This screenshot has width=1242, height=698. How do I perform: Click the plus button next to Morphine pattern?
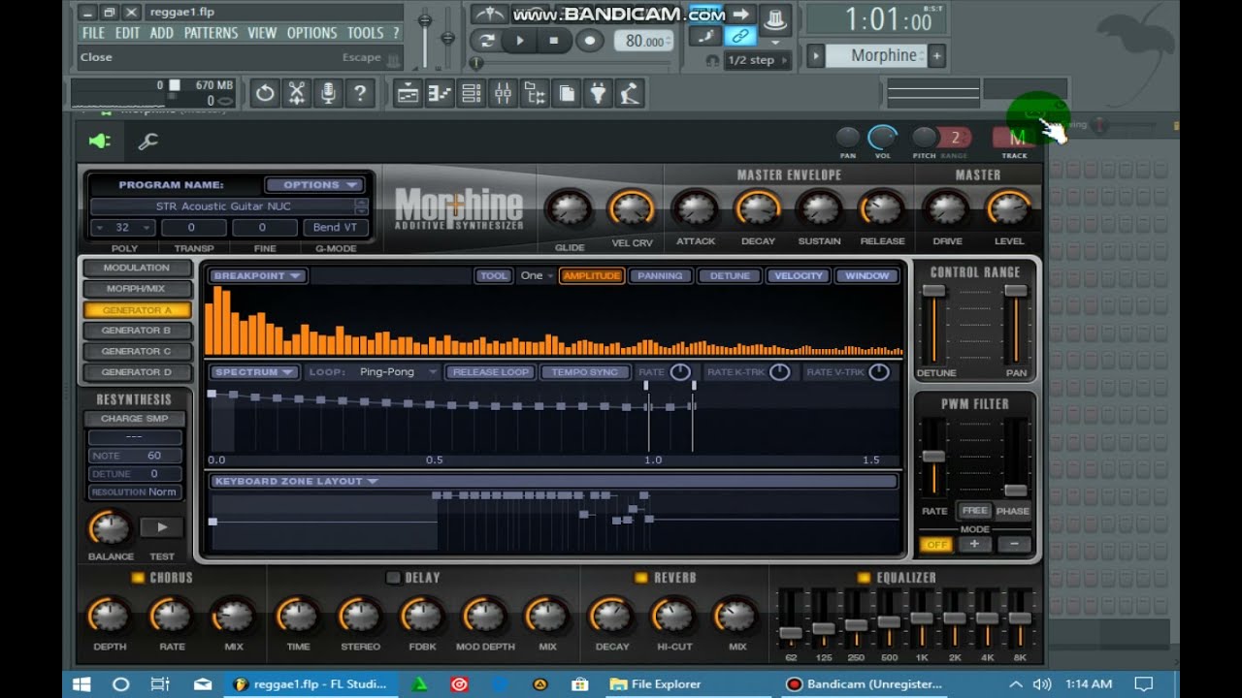tap(936, 56)
